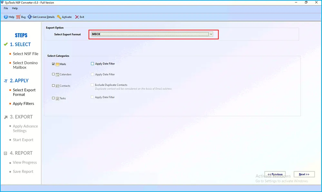Viewport: 322px width, 192px height.
Task: Click the Buy shopping cart icon
Action: click(x=18, y=17)
